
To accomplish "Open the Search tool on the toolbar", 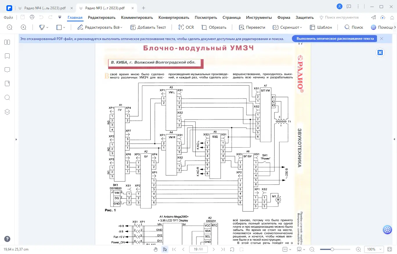I will coord(353,27).
